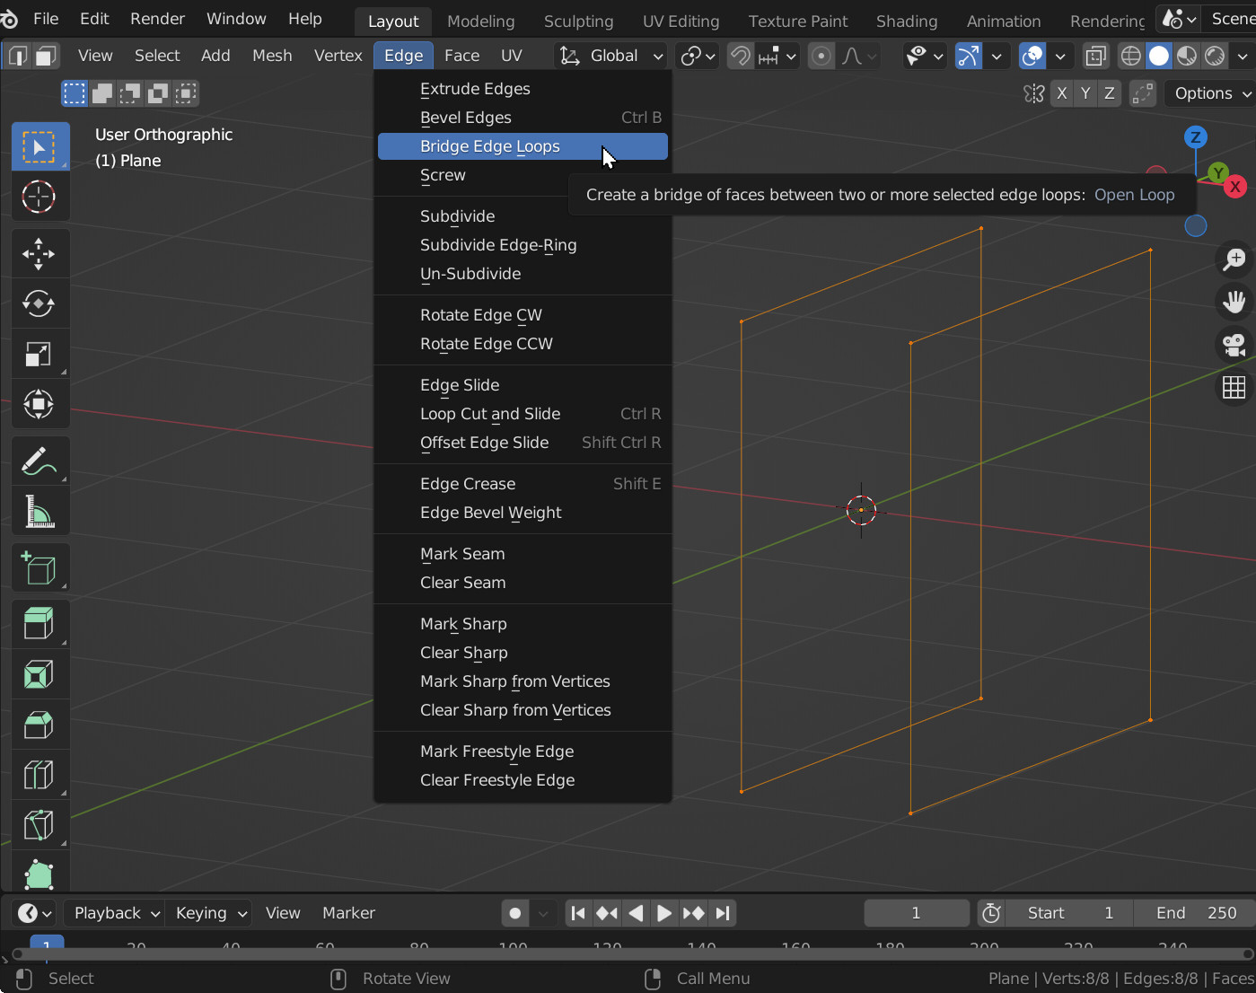The width and height of the screenshot is (1256, 993).
Task: Switch orthographic/perspective grid icon
Action: (x=1234, y=387)
